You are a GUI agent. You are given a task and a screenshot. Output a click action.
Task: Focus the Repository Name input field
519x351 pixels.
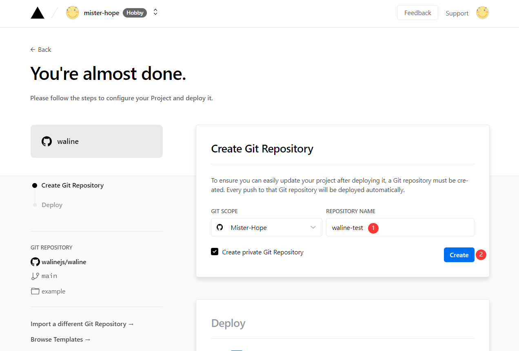(x=400, y=227)
